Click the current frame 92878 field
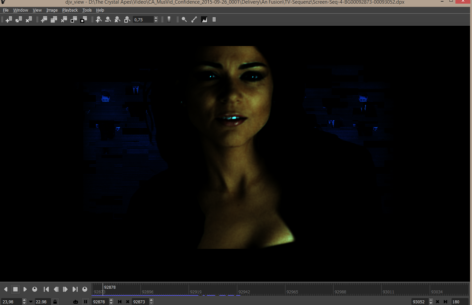The height and width of the screenshot is (305, 472). 101,302
